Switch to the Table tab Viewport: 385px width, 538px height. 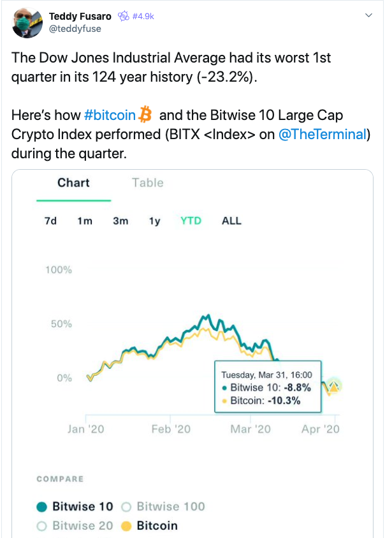click(148, 183)
